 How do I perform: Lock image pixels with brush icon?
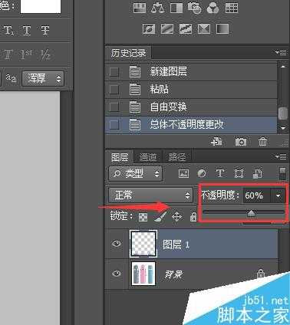(x=160, y=216)
